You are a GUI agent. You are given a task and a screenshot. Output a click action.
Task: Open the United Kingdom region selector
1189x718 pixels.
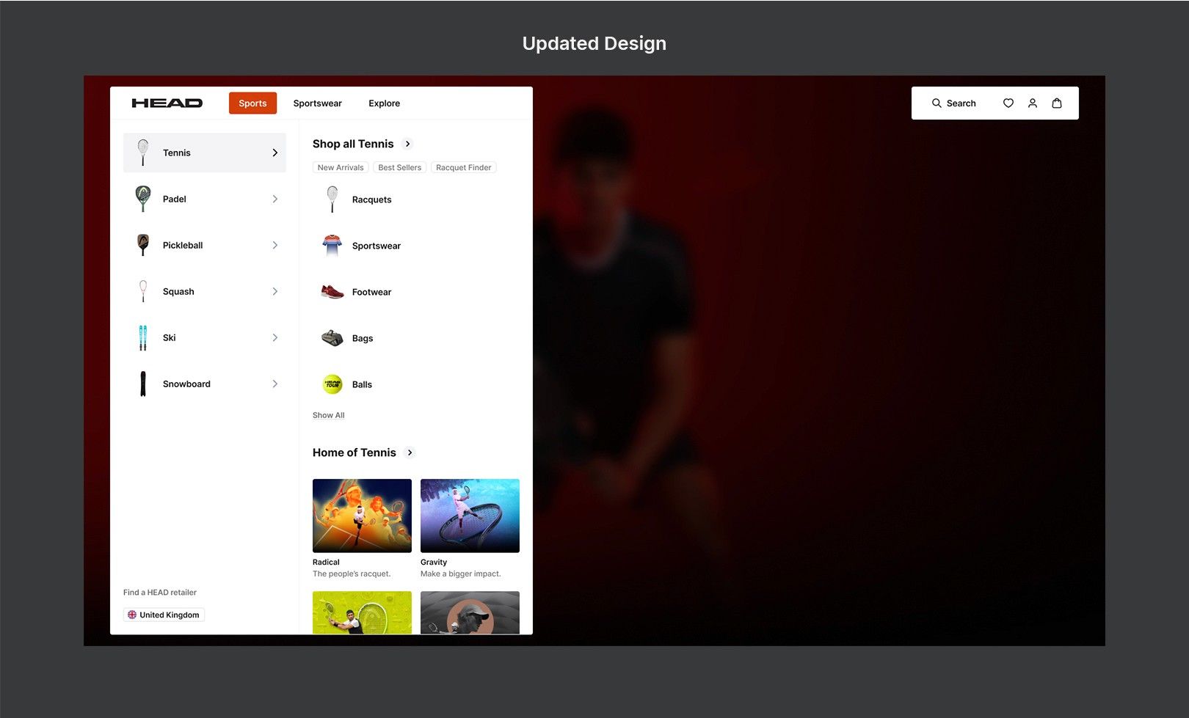click(x=164, y=615)
